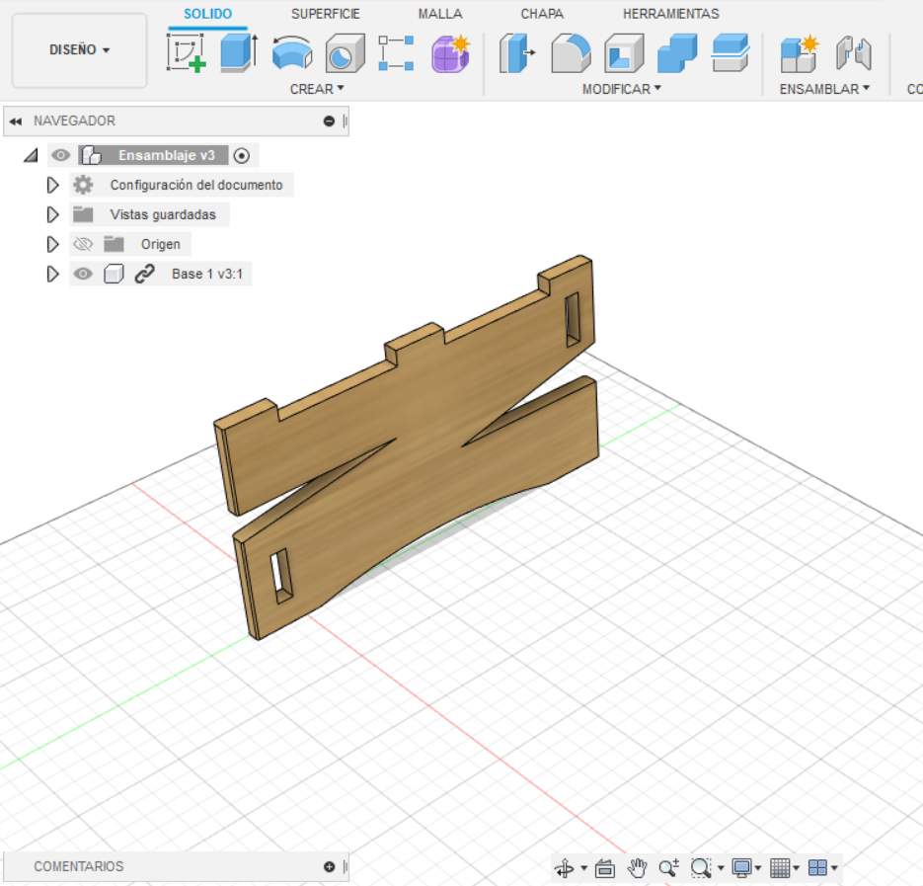Viewport: 923px width, 886px height.
Task: Expand Vistas guardadas node
Action: click(52, 214)
